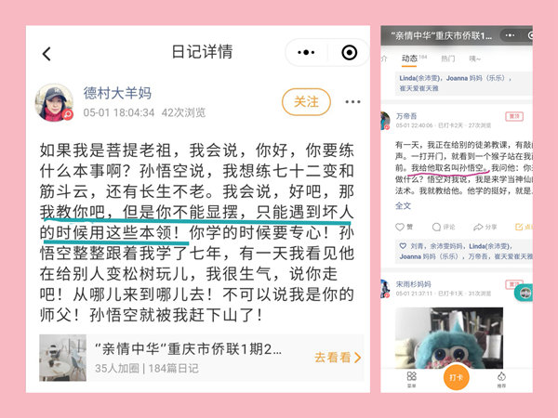Open comments with the 评论 icon
Image resolution: width=558 pixels, height=418 pixels.
(x=436, y=227)
